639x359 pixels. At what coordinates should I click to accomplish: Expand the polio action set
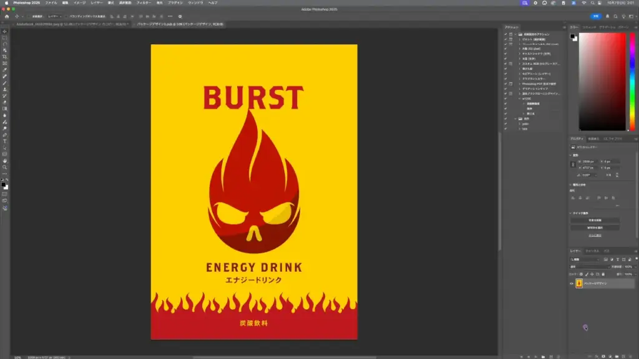click(x=519, y=123)
